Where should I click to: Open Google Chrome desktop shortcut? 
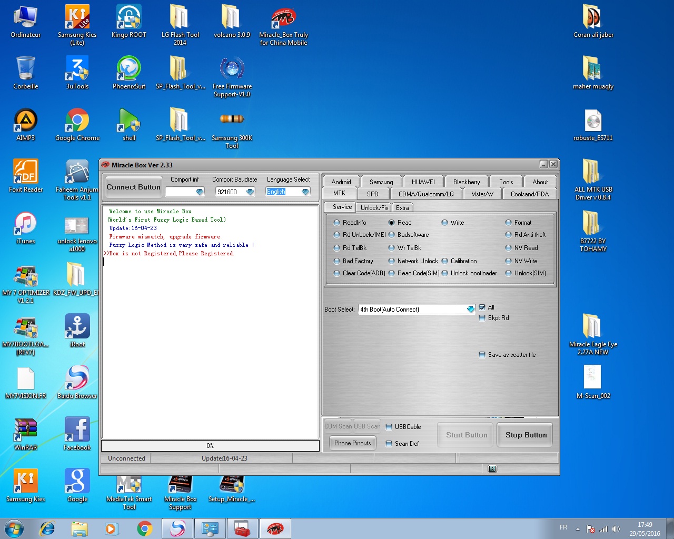pyautogui.click(x=77, y=124)
